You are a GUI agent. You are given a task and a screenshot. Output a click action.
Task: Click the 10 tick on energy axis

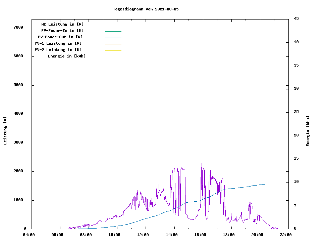pyautogui.click(x=296, y=182)
